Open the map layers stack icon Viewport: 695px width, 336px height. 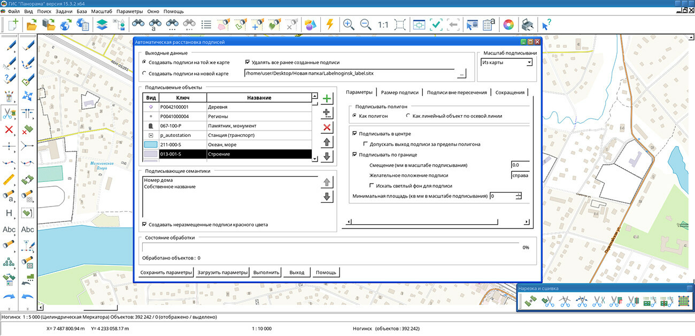pos(102,25)
